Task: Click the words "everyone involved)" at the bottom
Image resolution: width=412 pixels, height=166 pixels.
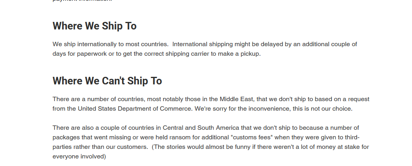Action: [79, 156]
